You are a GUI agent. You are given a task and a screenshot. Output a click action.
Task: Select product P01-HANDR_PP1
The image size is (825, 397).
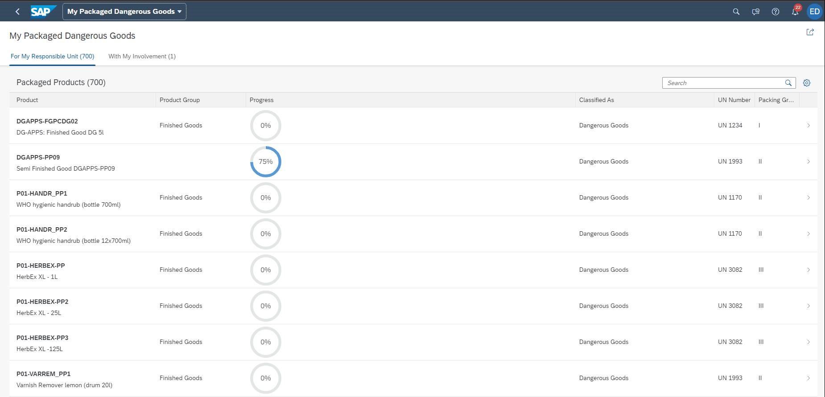[x=42, y=193]
